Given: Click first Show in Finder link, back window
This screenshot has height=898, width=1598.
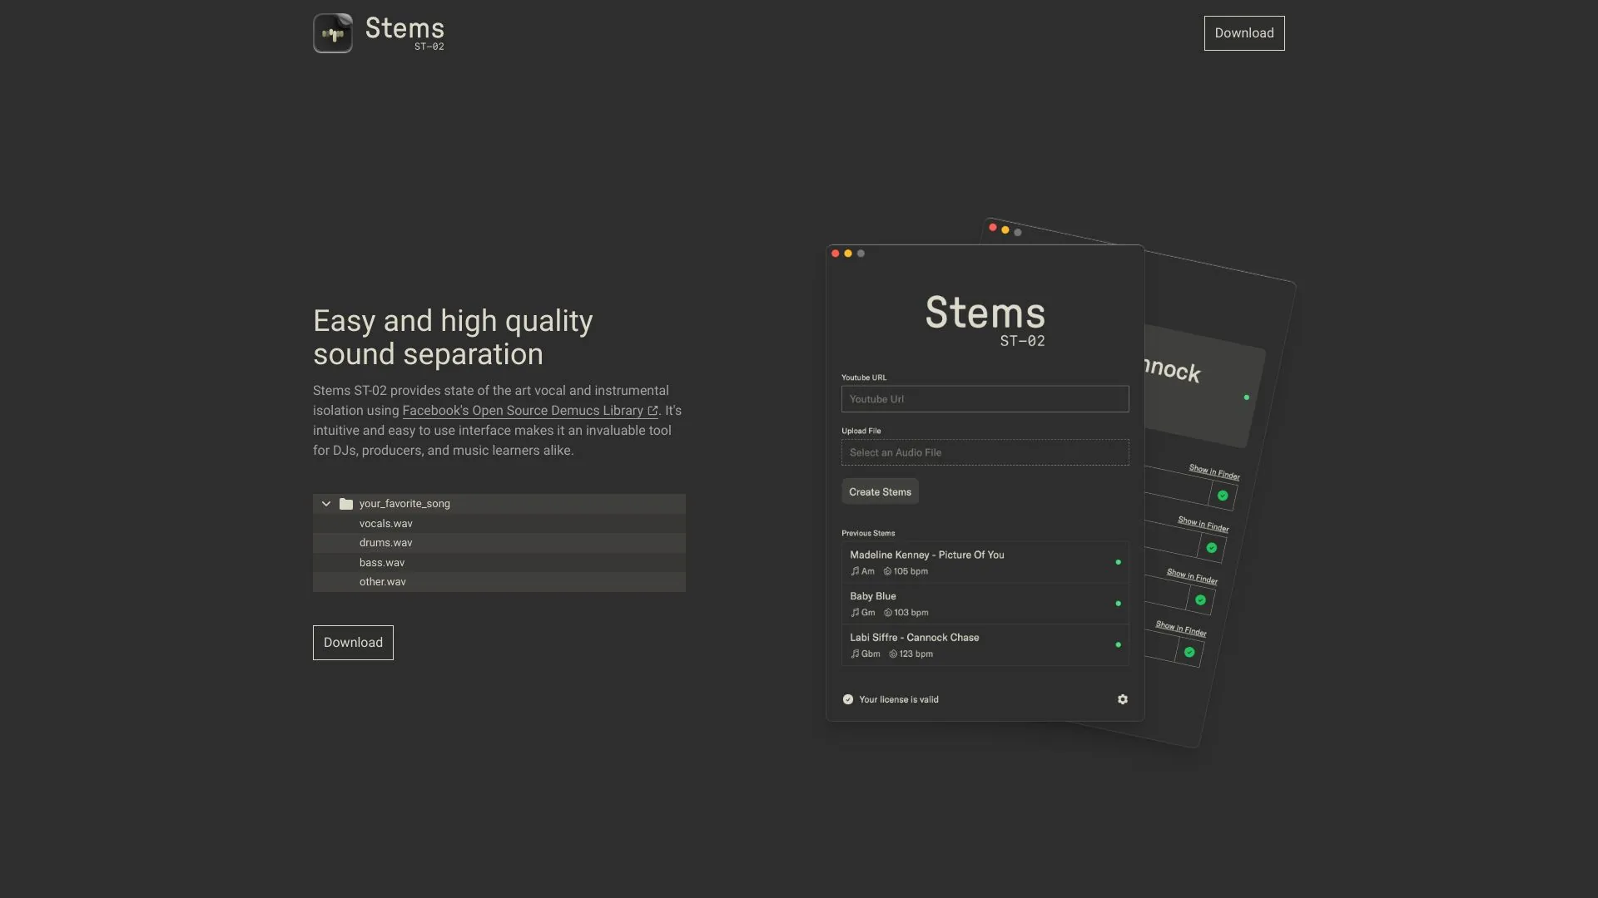Looking at the screenshot, I should [x=1214, y=472].
